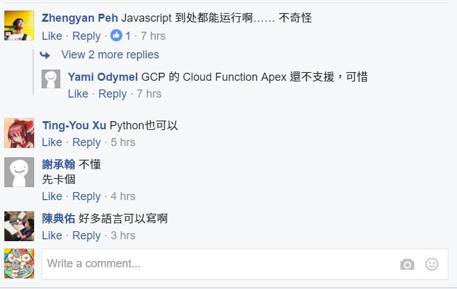This screenshot has height=289, width=457.
Task: Open Zhengyan Peh's profile picture
Action: click(19, 25)
